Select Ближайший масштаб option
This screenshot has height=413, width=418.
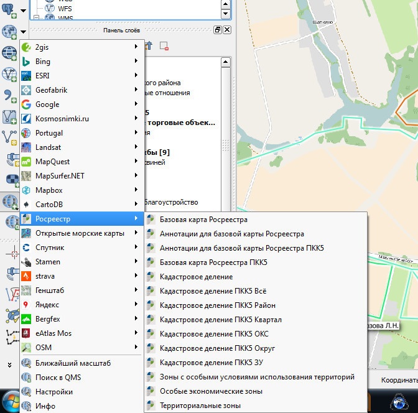[x=82, y=363]
